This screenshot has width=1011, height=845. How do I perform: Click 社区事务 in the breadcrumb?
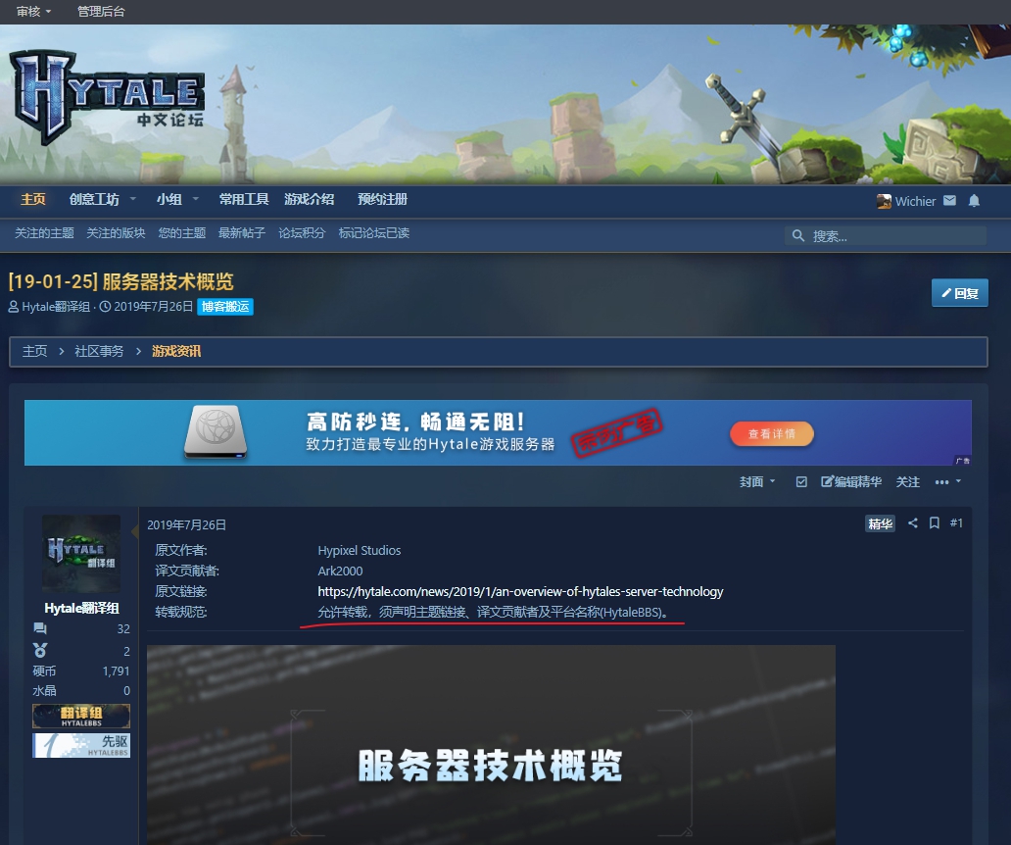click(x=99, y=351)
